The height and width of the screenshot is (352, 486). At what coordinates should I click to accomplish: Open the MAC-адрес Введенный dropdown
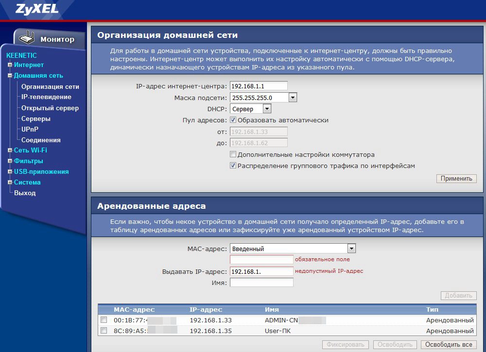click(293, 248)
